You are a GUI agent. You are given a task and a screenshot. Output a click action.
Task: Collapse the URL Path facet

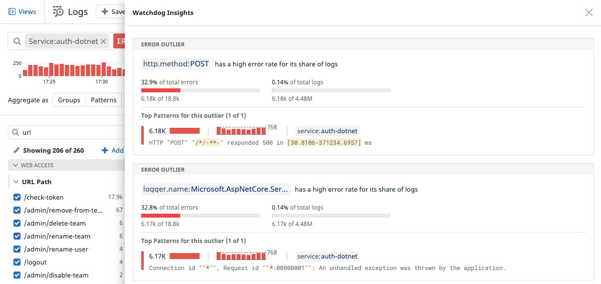(15, 182)
